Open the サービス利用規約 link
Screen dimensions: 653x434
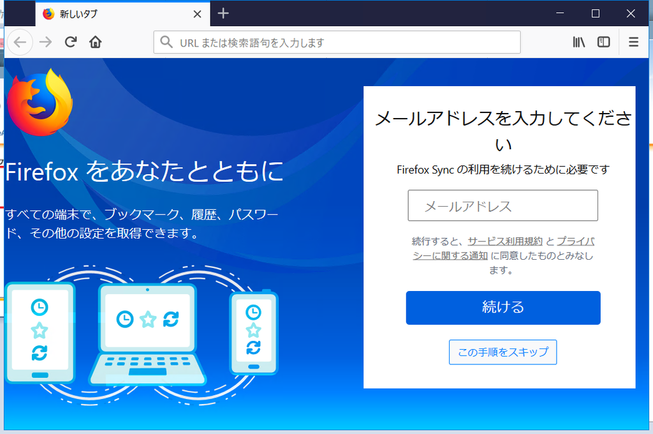coord(505,241)
